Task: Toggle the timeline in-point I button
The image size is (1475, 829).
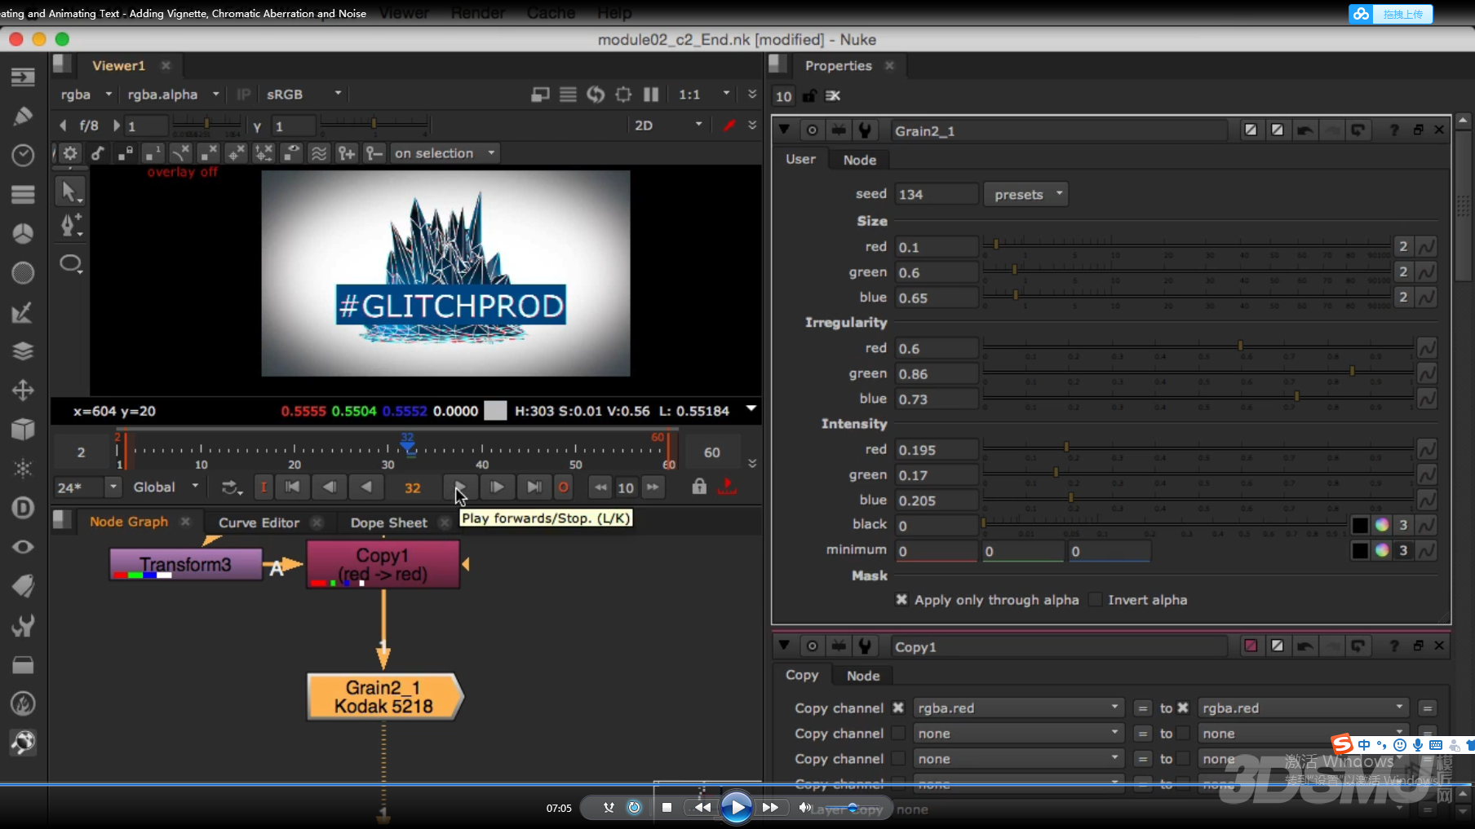Action: (264, 487)
